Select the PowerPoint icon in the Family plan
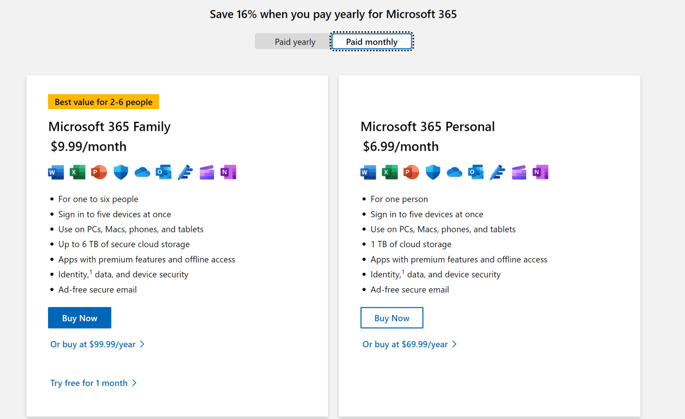 click(x=99, y=172)
